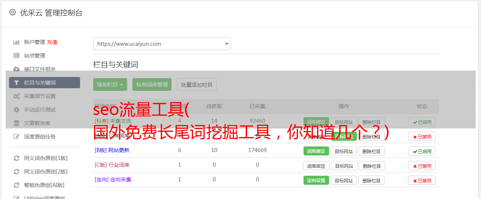Click the 已采集 column header

click(257, 106)
